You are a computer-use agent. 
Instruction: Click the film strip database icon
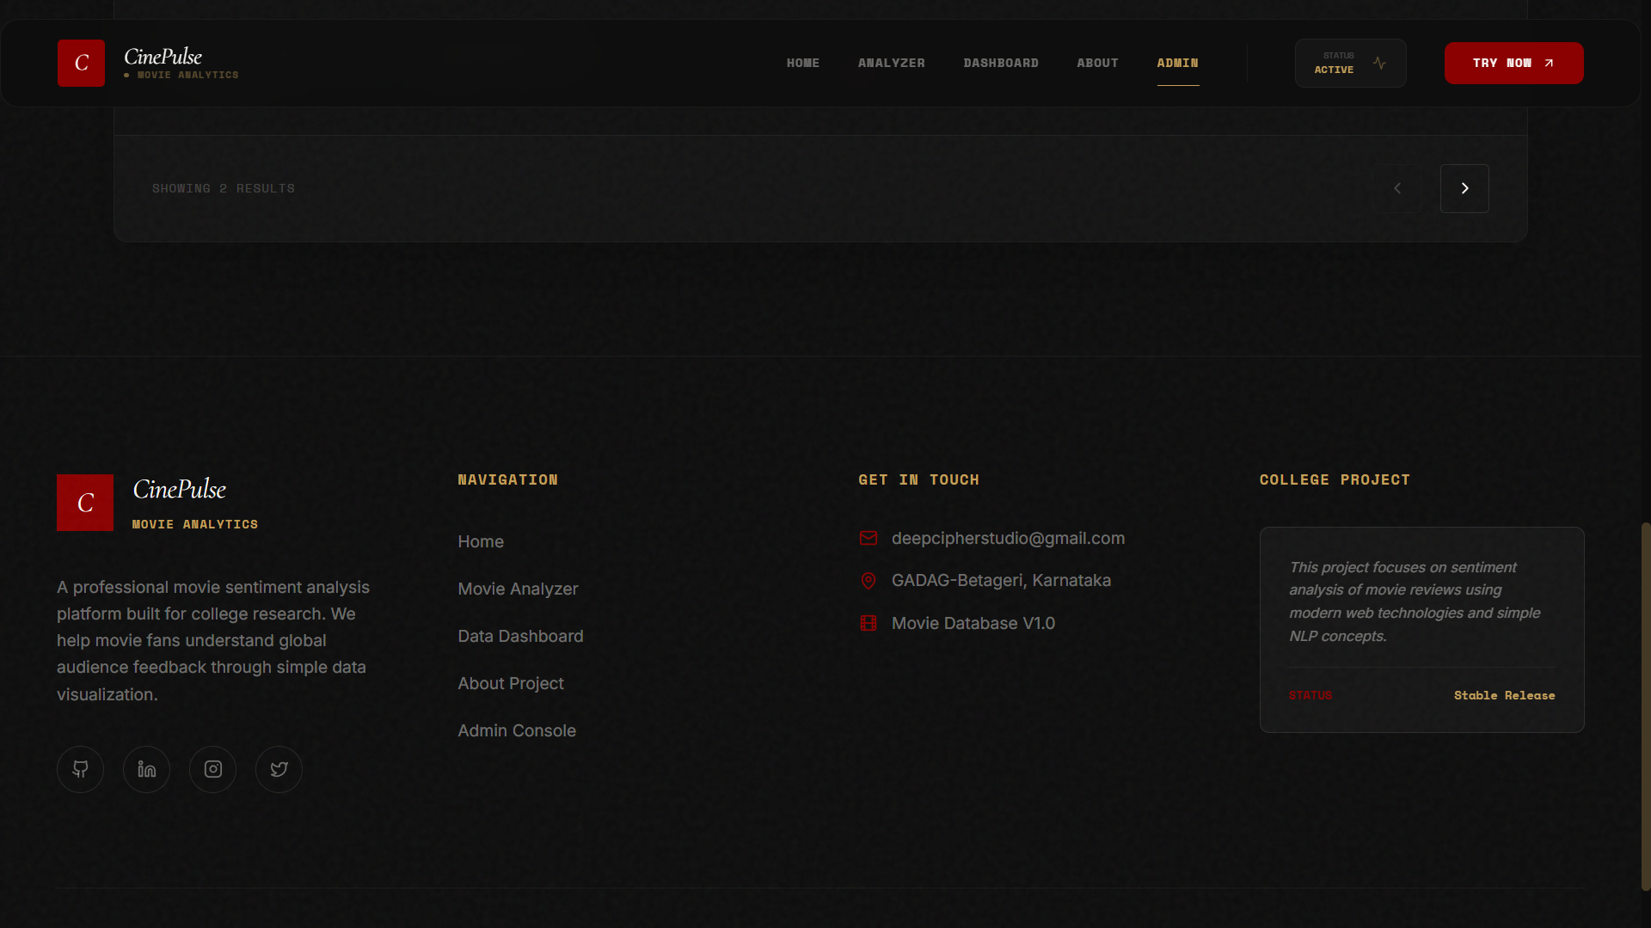coord(868,623)
